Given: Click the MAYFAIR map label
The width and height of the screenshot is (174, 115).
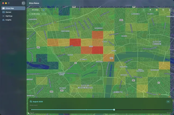Looking at the screenshot, I should pyautogui.click(x=70, y=55).
